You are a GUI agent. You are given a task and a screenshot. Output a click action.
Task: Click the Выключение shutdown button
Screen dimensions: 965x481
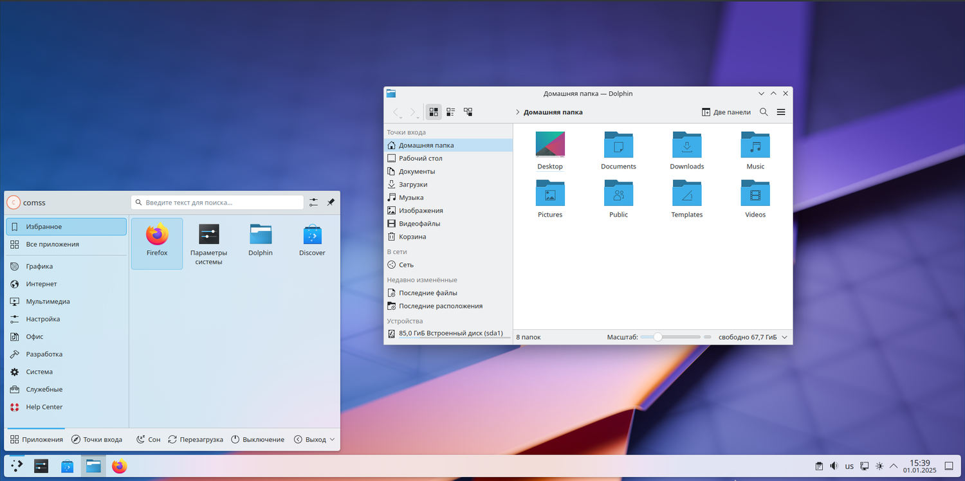point(257,440)
